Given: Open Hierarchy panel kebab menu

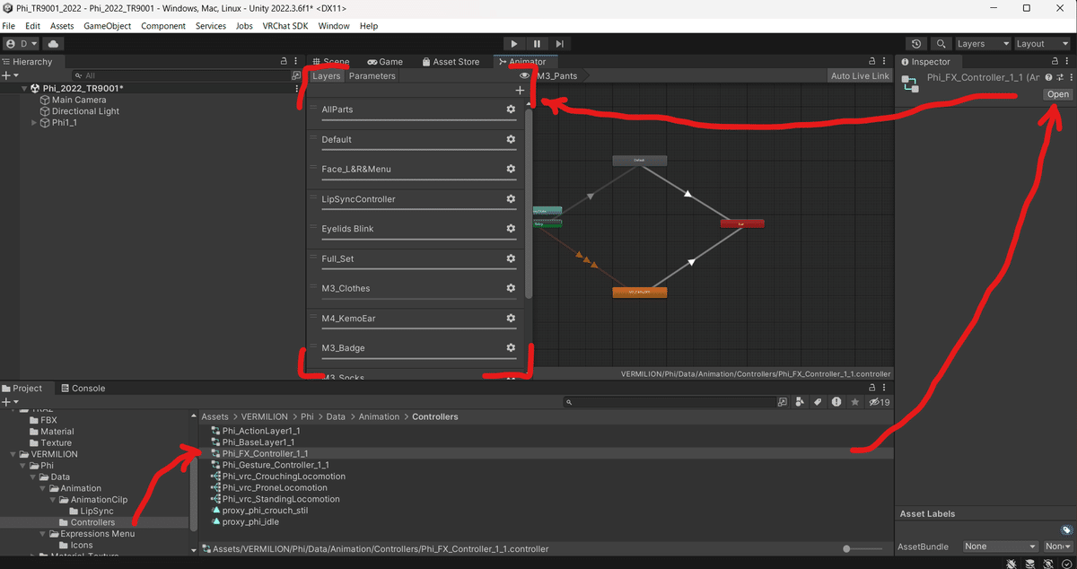Looking at the screenshot, I should 297,62.
